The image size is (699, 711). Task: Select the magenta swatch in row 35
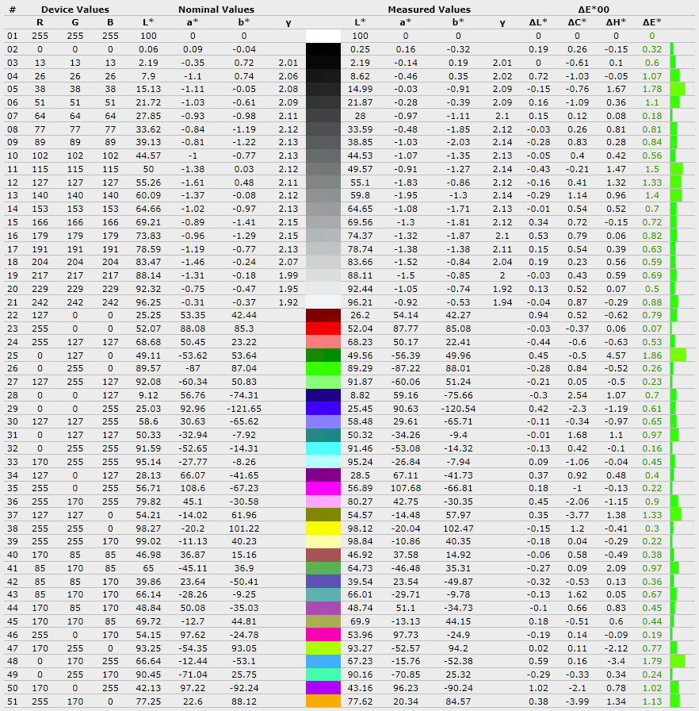pyautogui.click(x=323, y=488)
